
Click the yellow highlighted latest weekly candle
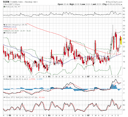point(121,41)
